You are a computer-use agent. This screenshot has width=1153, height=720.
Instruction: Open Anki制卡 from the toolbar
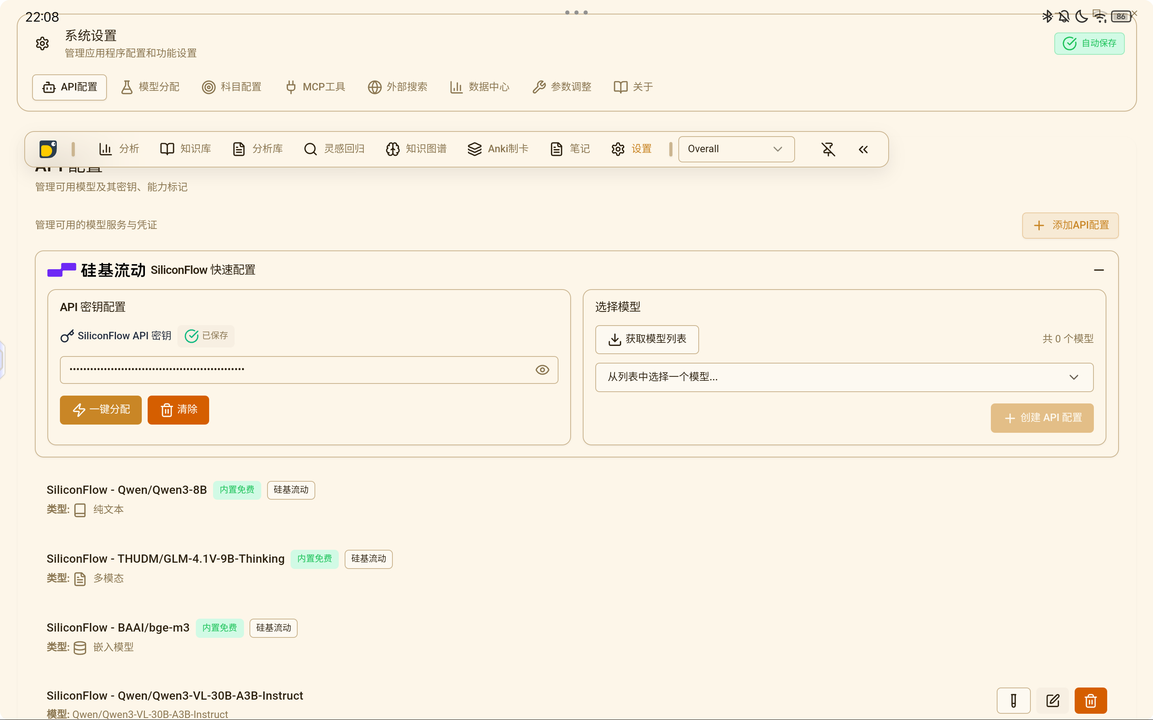pos(498,149)
